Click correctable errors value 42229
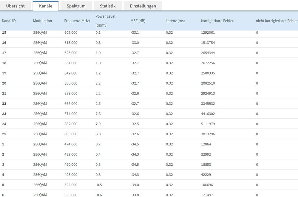 [x=206, y=175]
